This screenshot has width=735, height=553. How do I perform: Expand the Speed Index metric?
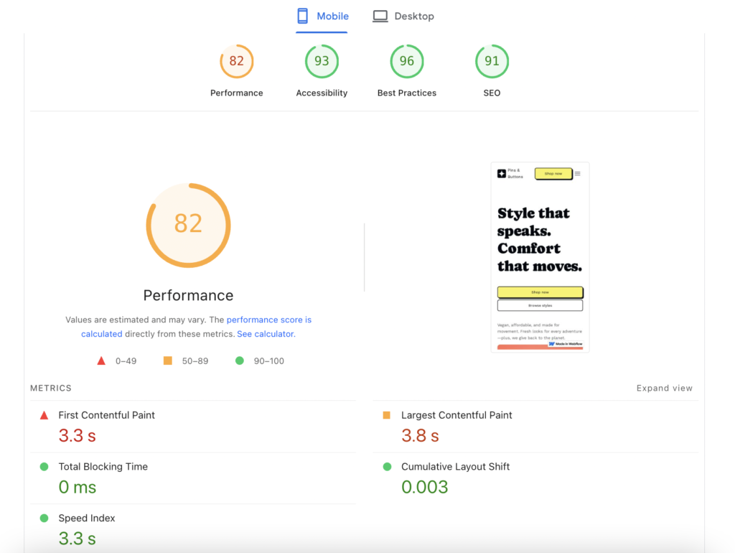coord(86,519)
